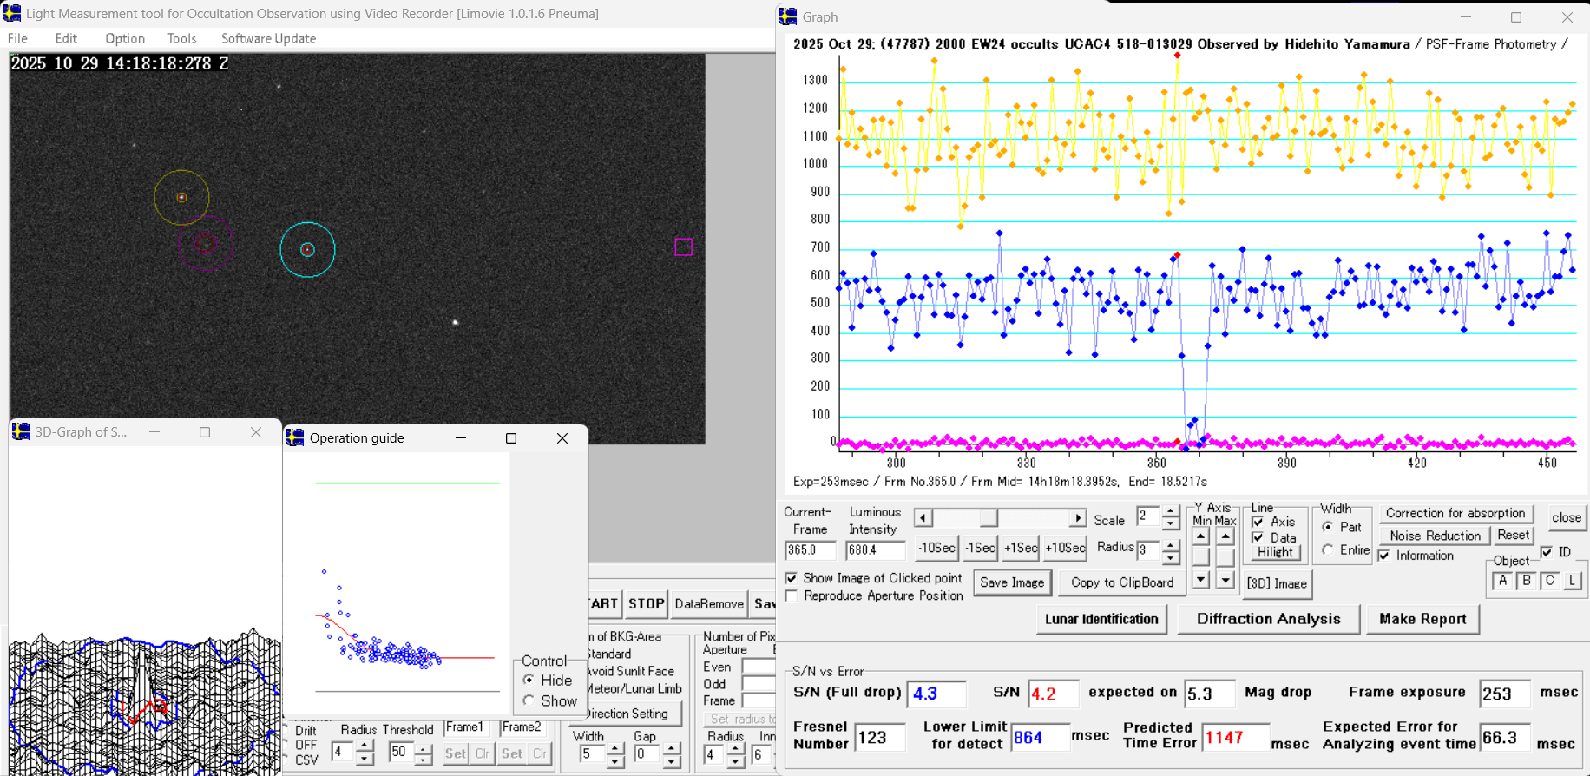Select Object L button in Graph panel
The height and width of the screenshot is (776, 1590).
[1573, 582]
